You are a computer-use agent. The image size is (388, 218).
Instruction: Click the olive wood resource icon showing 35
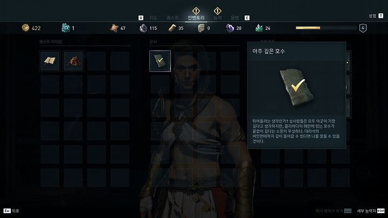coord(172,28)
